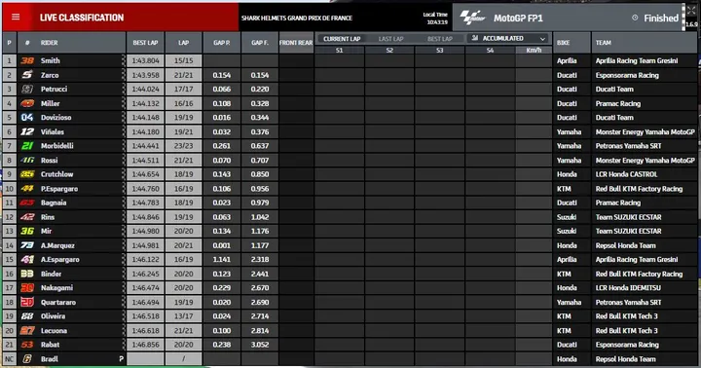Viewport: 701px width, 368px height.
Task: Click Repsol Honda Team in Bradl row
Action: click(625, 358)
